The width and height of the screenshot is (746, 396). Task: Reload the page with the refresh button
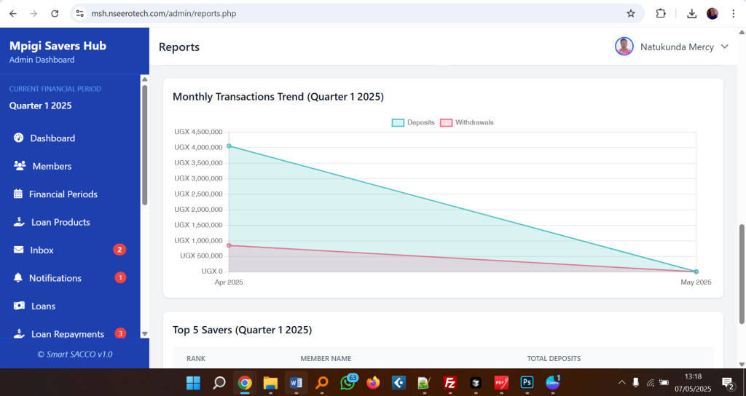[55, 13]
